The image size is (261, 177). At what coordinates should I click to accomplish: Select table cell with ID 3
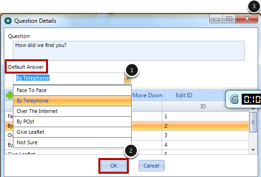tap(205, 135)
